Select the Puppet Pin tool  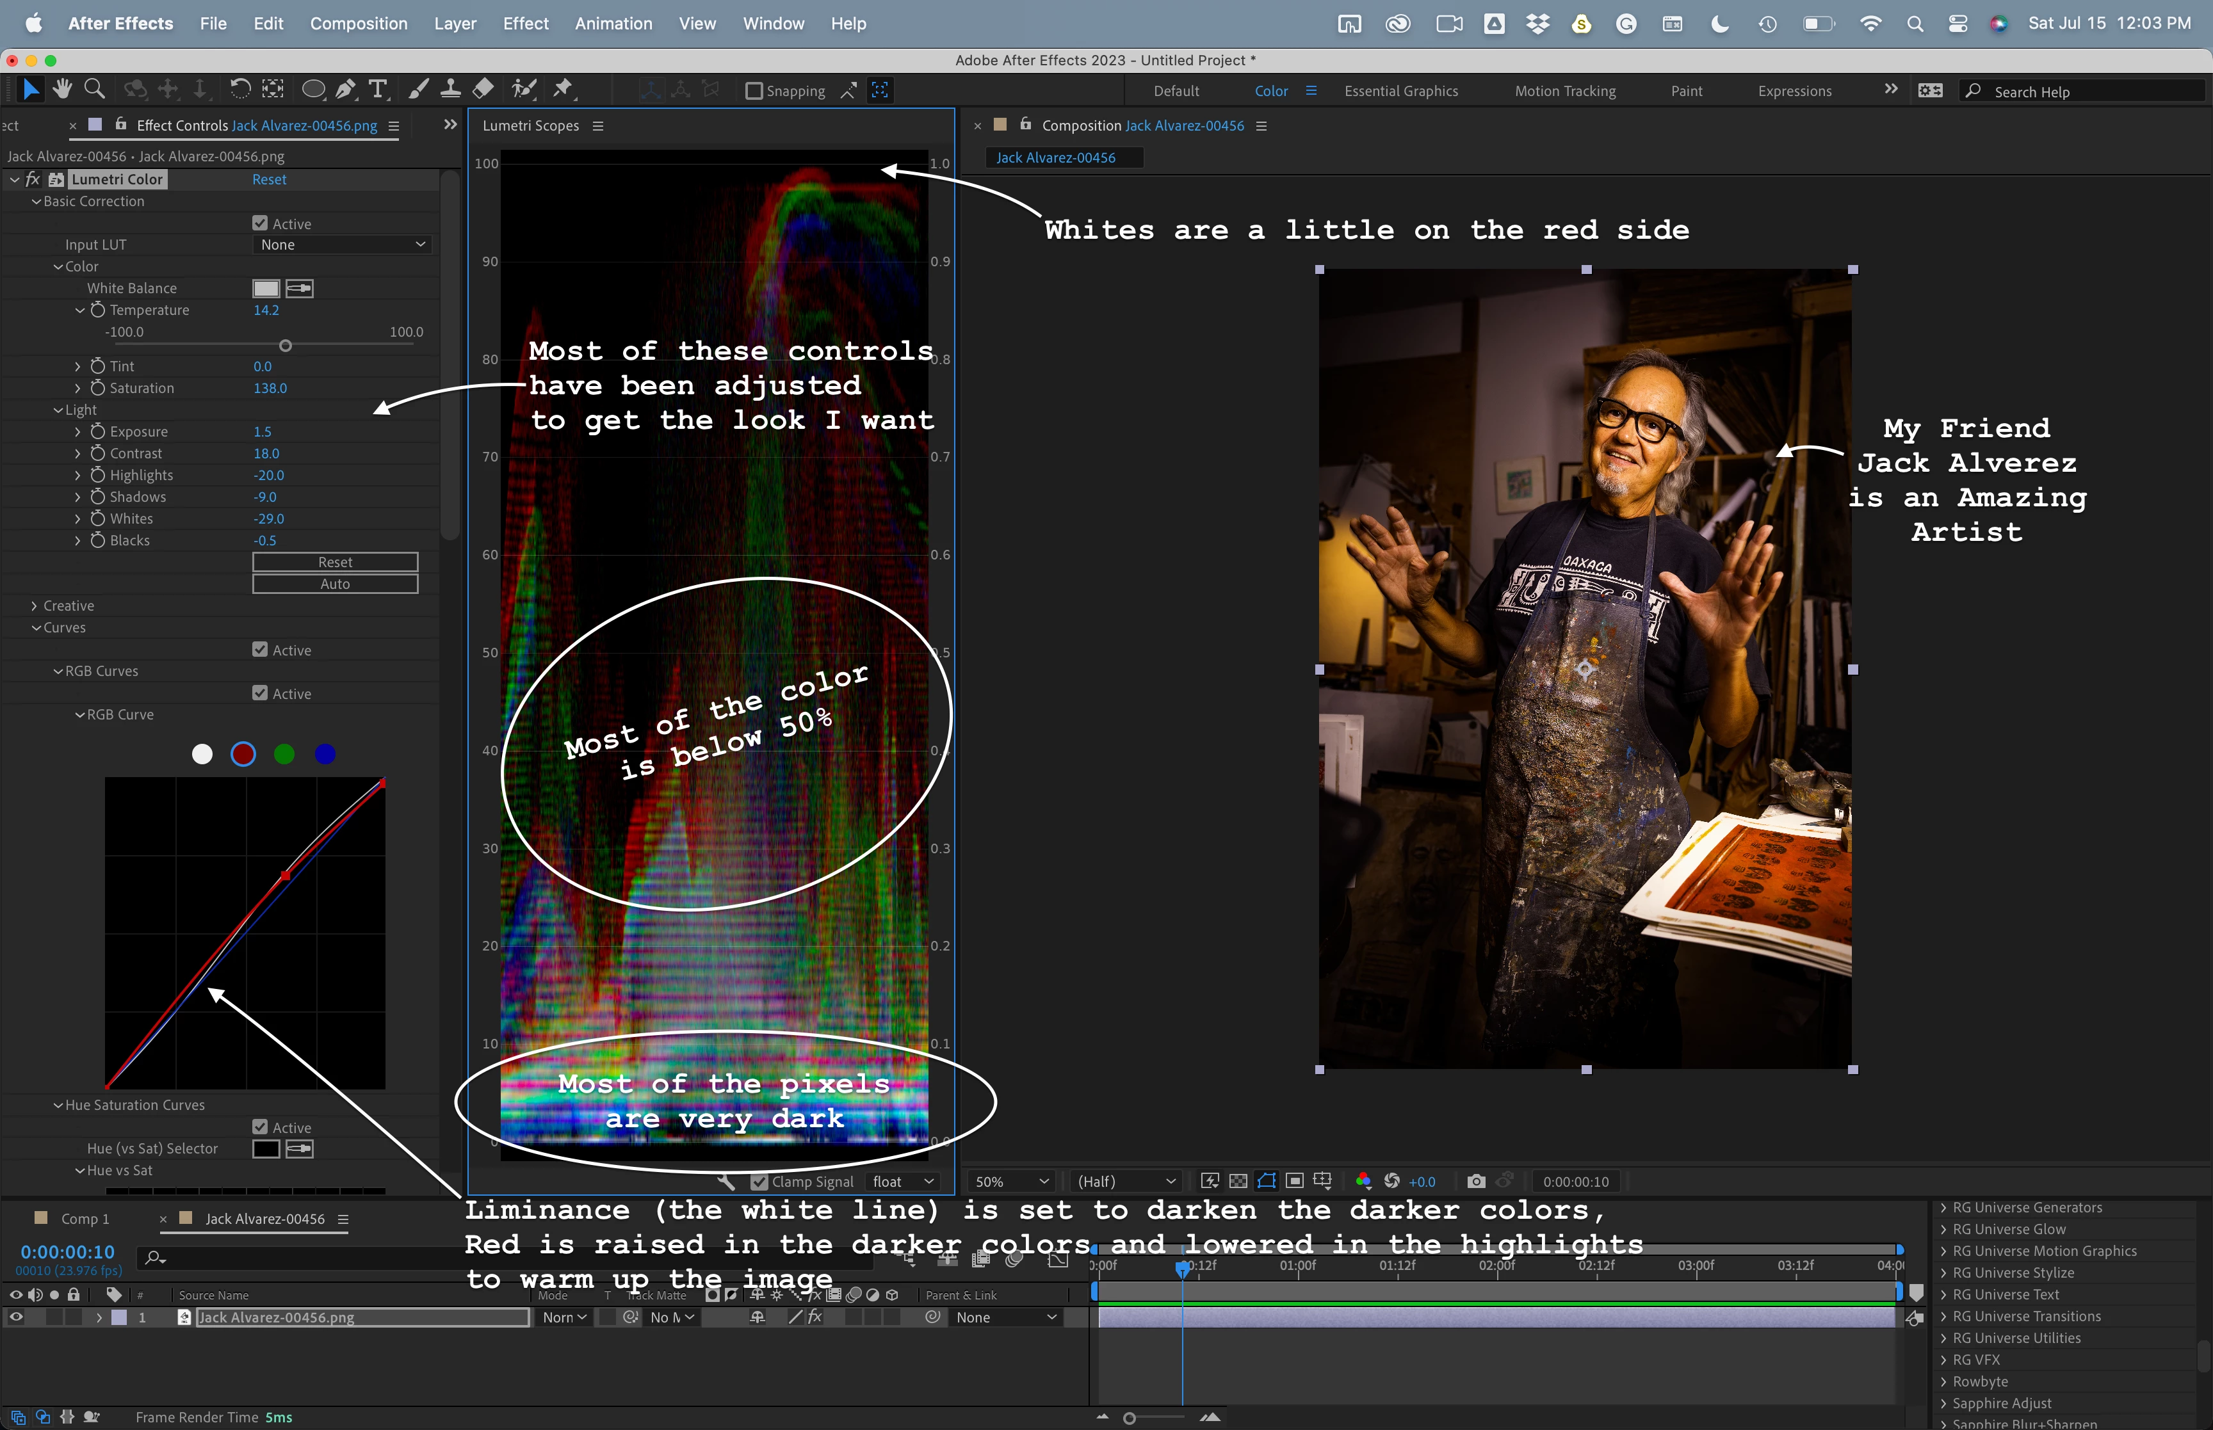tap(563, 89)
